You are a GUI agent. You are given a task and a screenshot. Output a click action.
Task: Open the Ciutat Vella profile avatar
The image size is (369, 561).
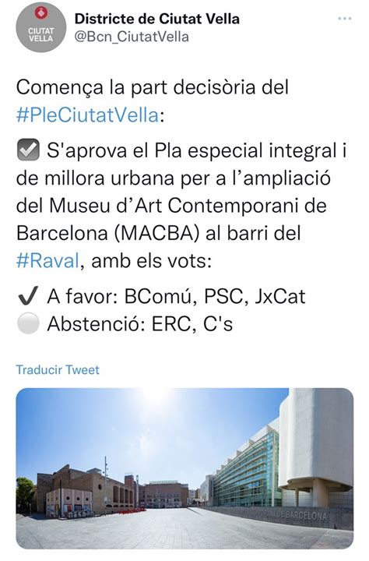tap(41, 27)
